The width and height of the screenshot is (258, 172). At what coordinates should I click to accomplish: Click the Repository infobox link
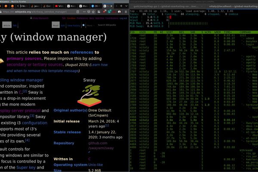[64, 143]
